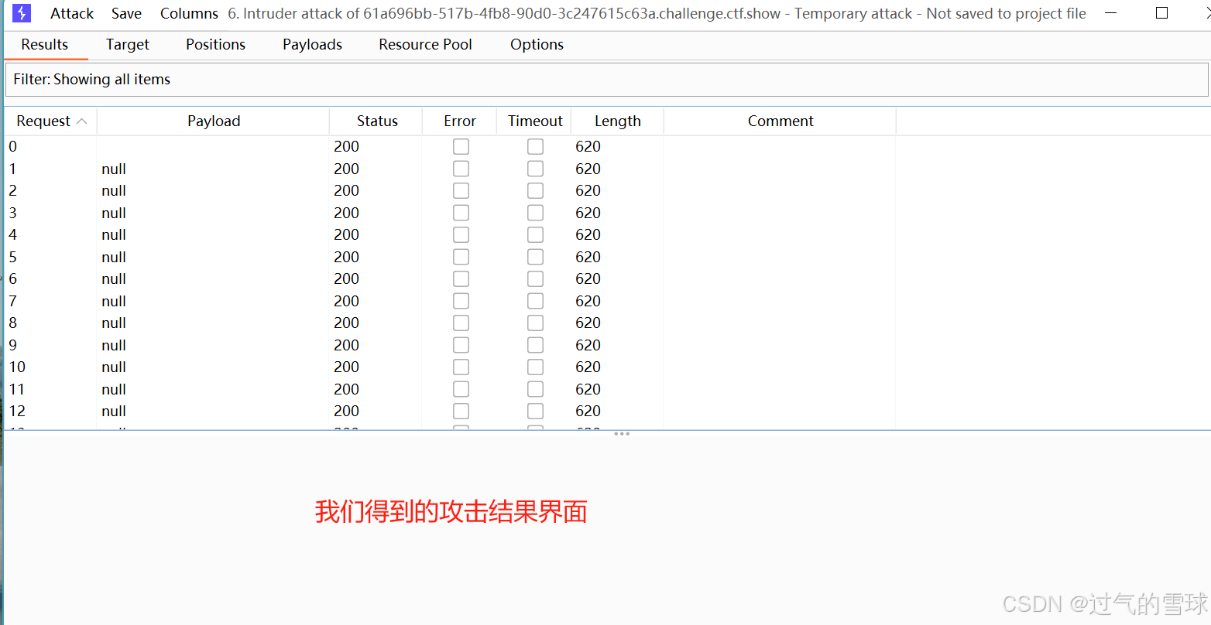1211x625 pixels.
Task: Sort results by the Status column header
Action: (x=376, y=121)
